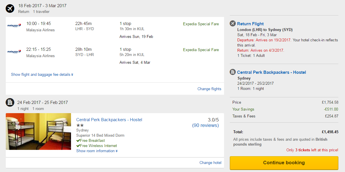Click the 28h 10m duration
345x172 pixels.
83,49
